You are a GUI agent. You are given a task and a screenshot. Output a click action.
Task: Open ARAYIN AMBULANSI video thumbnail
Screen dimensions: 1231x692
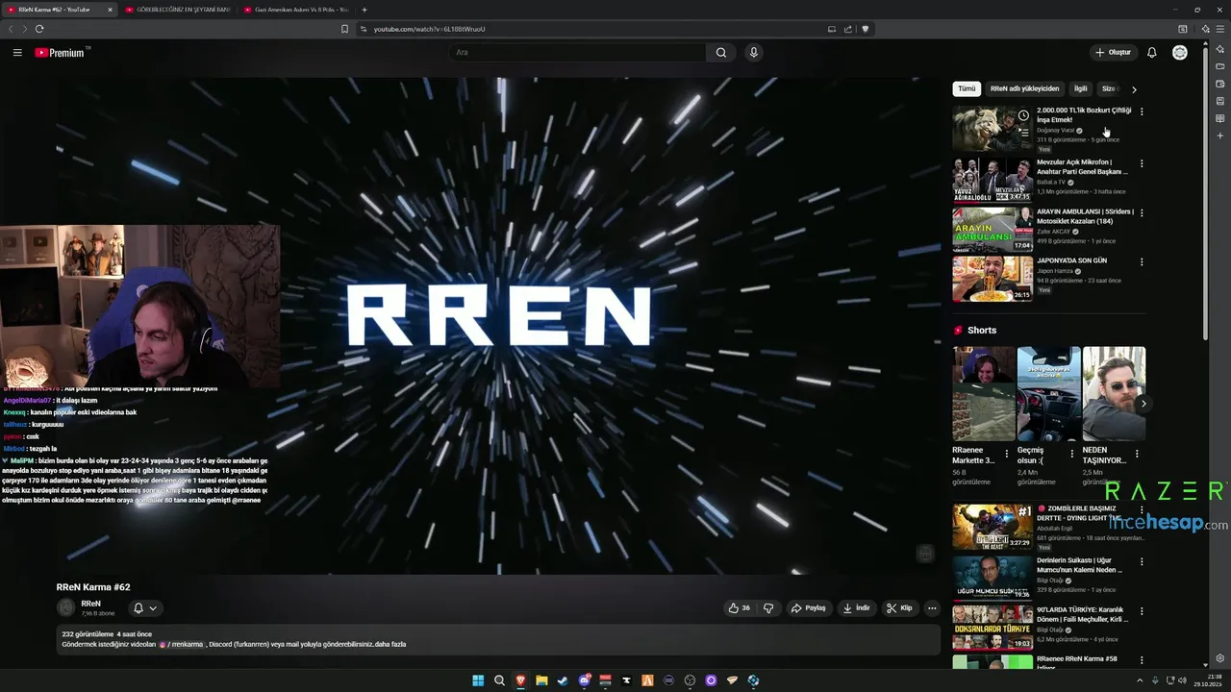click(x=992, y=230)
